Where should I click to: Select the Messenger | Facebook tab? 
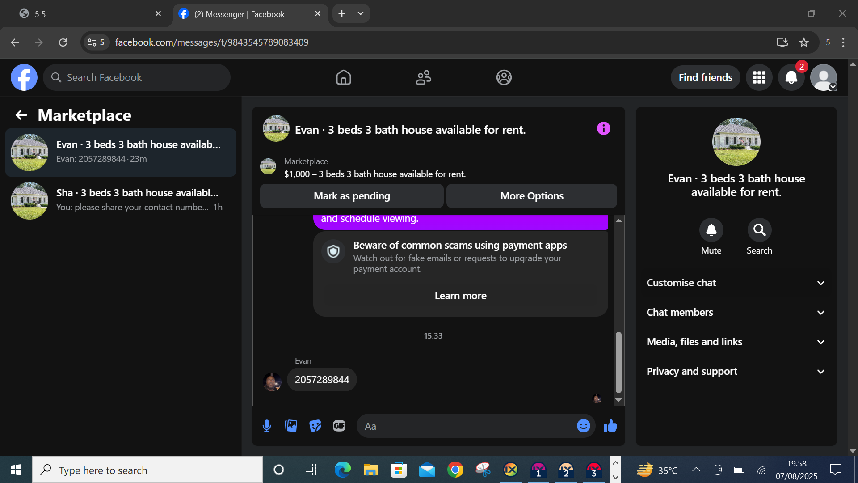[x=250, y=14]
